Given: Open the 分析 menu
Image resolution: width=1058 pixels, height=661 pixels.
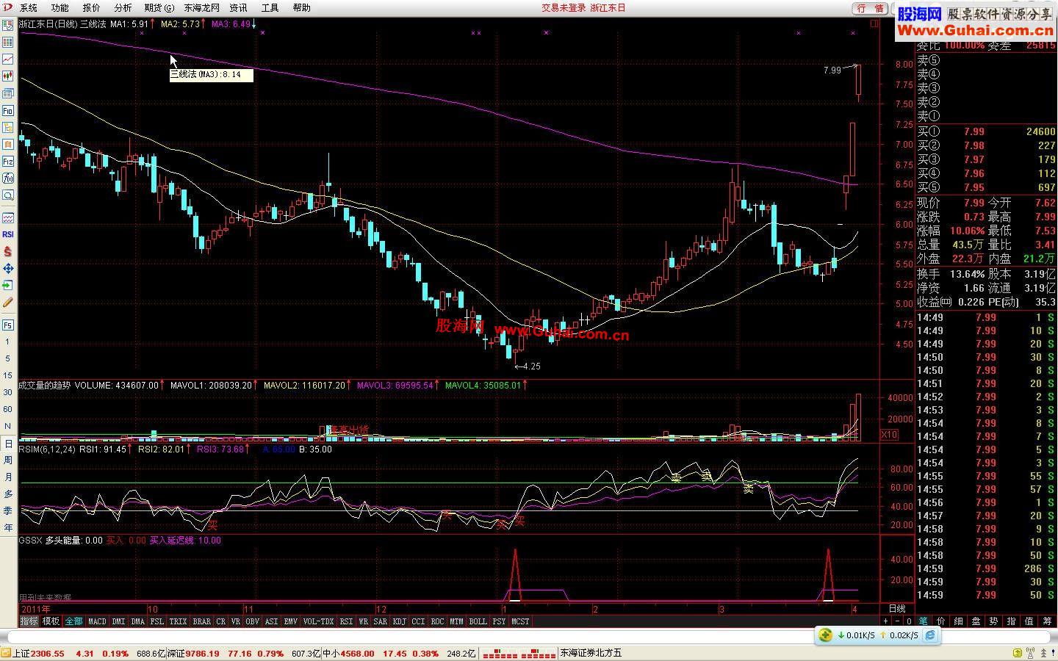Looking at the screenshot, I should click(123, 8).
